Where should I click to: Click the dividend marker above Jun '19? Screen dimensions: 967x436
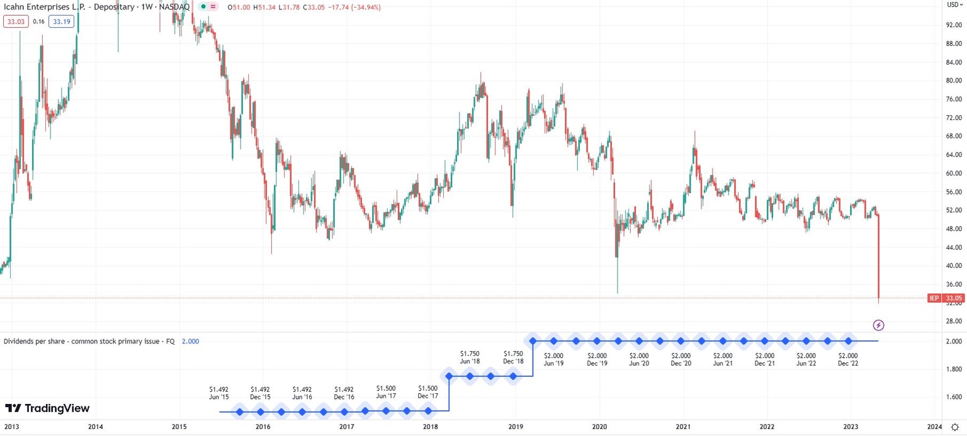pos(554,341)
